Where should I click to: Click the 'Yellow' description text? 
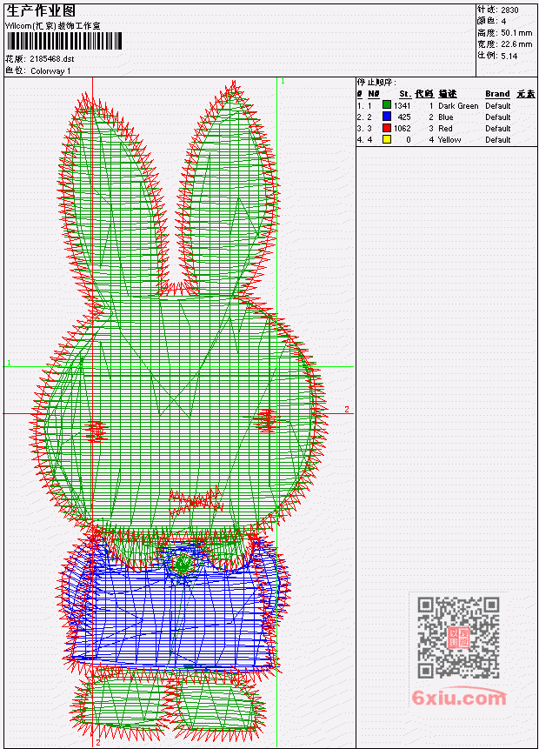449,140
